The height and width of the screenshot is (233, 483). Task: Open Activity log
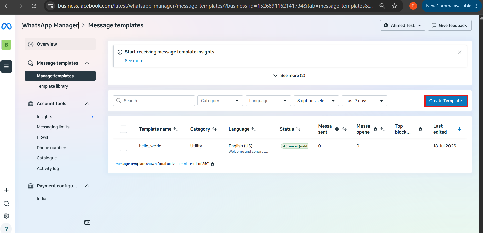tap(48, 168)
